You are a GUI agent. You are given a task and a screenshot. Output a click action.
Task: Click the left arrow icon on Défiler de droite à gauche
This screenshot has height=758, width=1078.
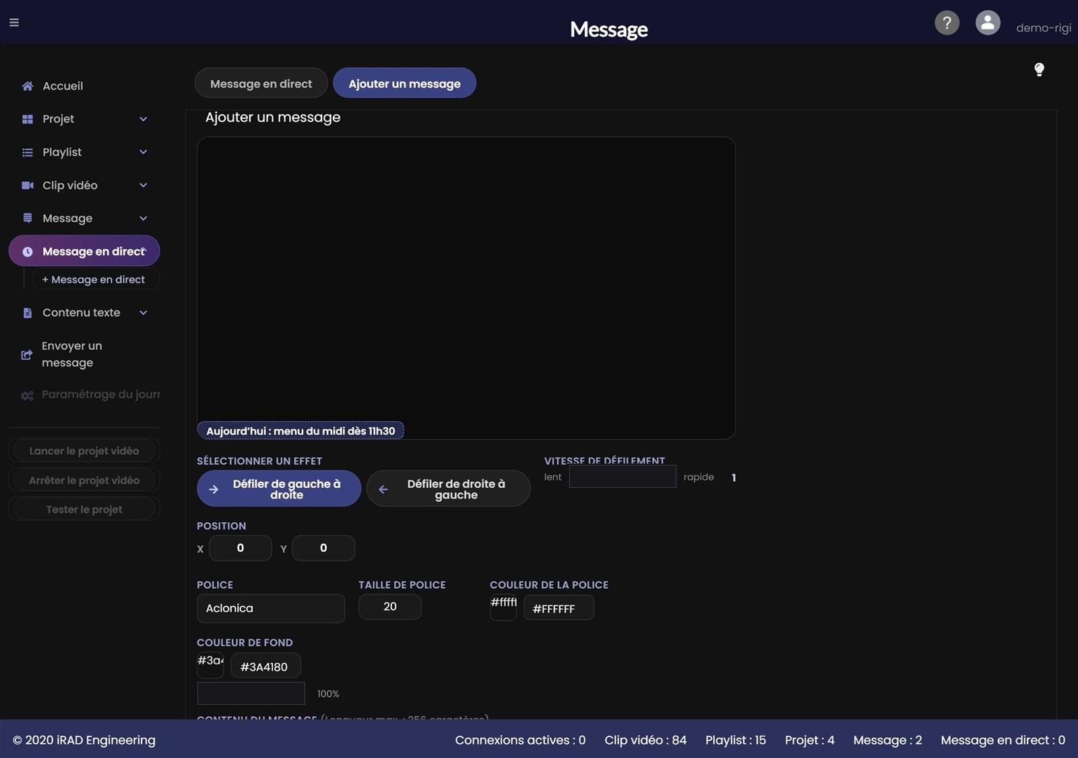[x=383, y=489]
